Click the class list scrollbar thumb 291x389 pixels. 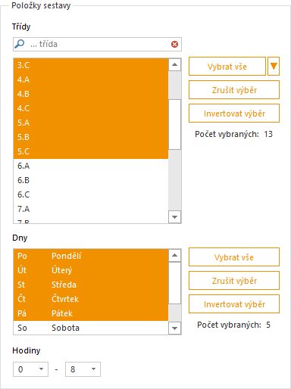pyautogui.click(x=174, y=124)
